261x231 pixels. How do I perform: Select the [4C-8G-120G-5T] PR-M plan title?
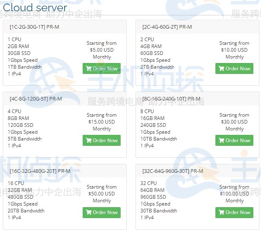(35, 99)
